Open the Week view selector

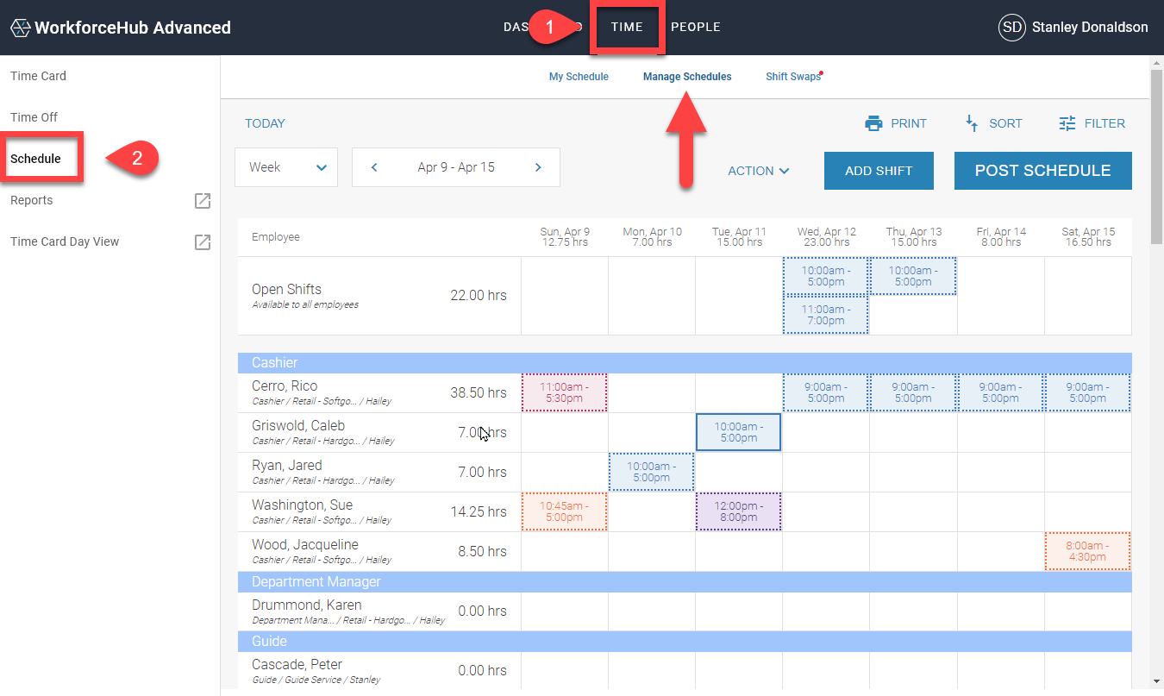[285, 167]
